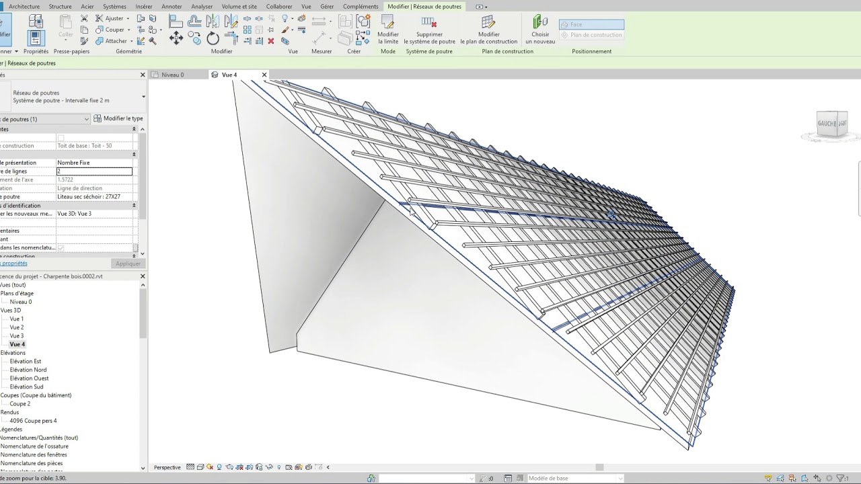Open the Structure ribbon tab
861x484 pixels.
(x=60, y=7)
